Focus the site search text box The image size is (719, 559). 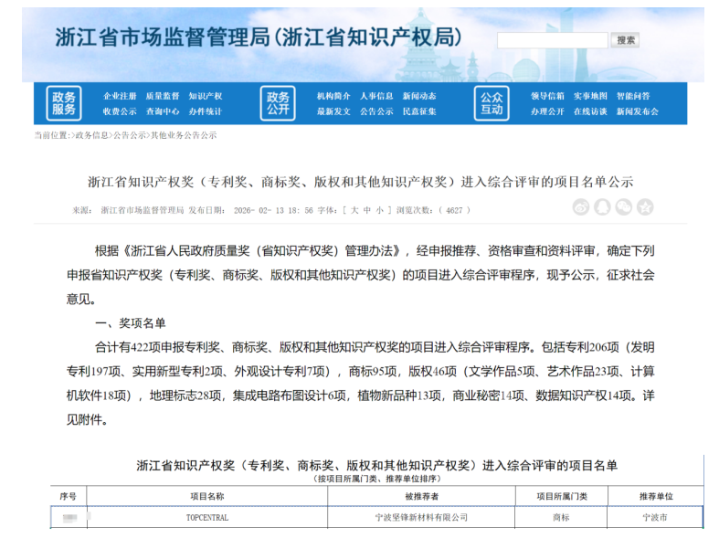[552, 40]
